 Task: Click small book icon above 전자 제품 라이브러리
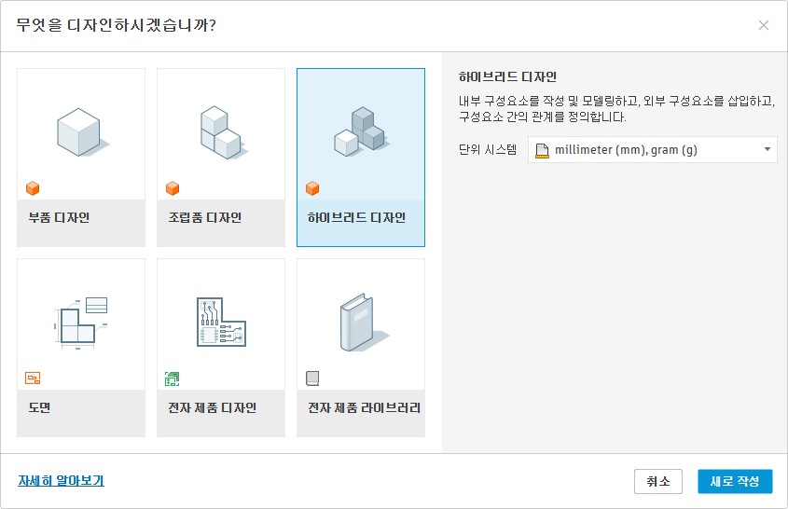point(312,378)
